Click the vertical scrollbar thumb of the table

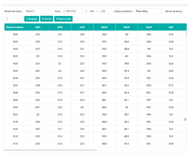point(186,34)
